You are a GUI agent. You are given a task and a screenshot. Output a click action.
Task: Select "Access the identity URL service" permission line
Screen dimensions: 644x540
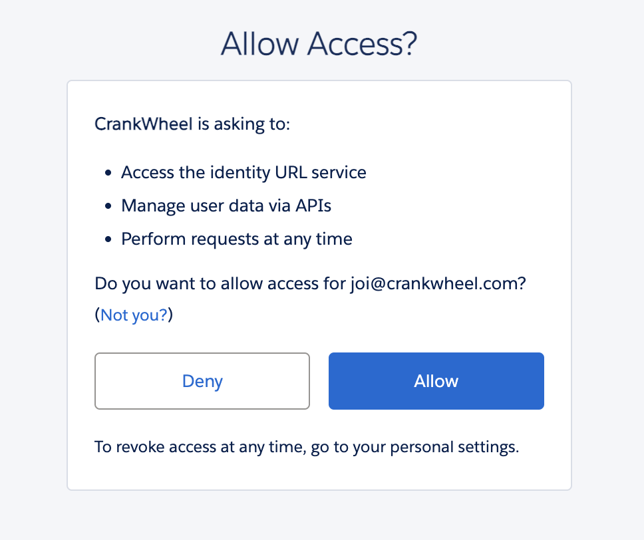[x=243, y=173]
